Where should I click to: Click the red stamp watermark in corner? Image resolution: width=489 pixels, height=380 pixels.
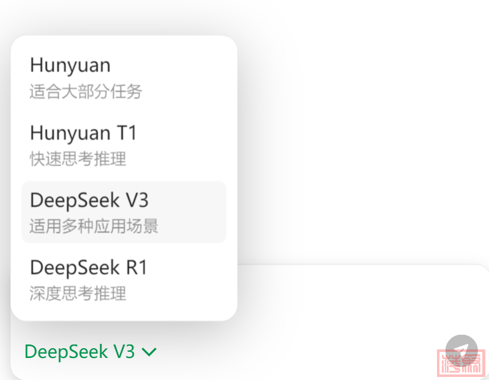pos(461,363)
